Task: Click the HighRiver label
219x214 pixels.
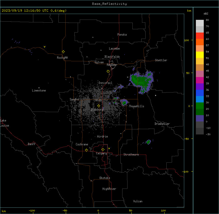Action: click(x=109, y=189)
